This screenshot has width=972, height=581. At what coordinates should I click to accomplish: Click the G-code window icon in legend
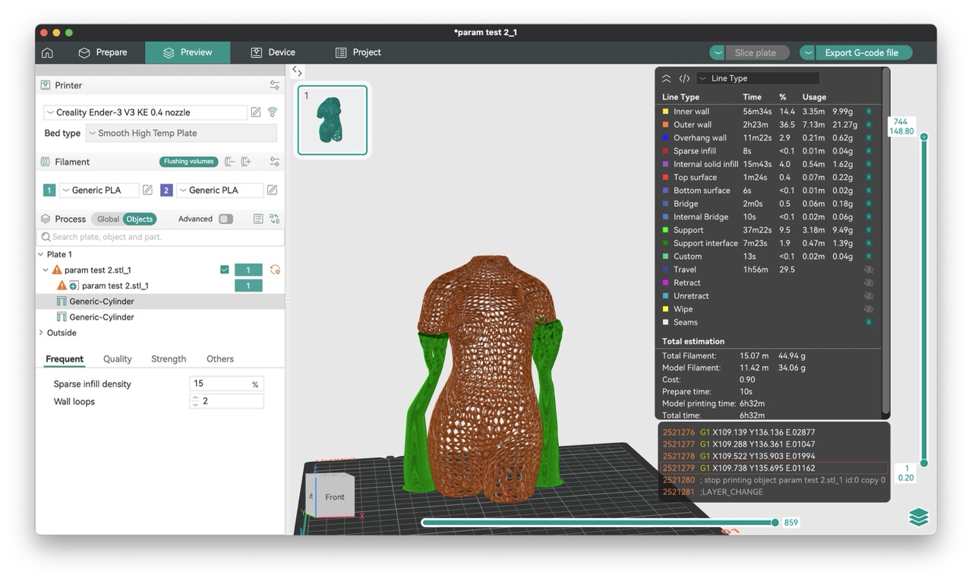pyautogui.click(x=684, y=78)
